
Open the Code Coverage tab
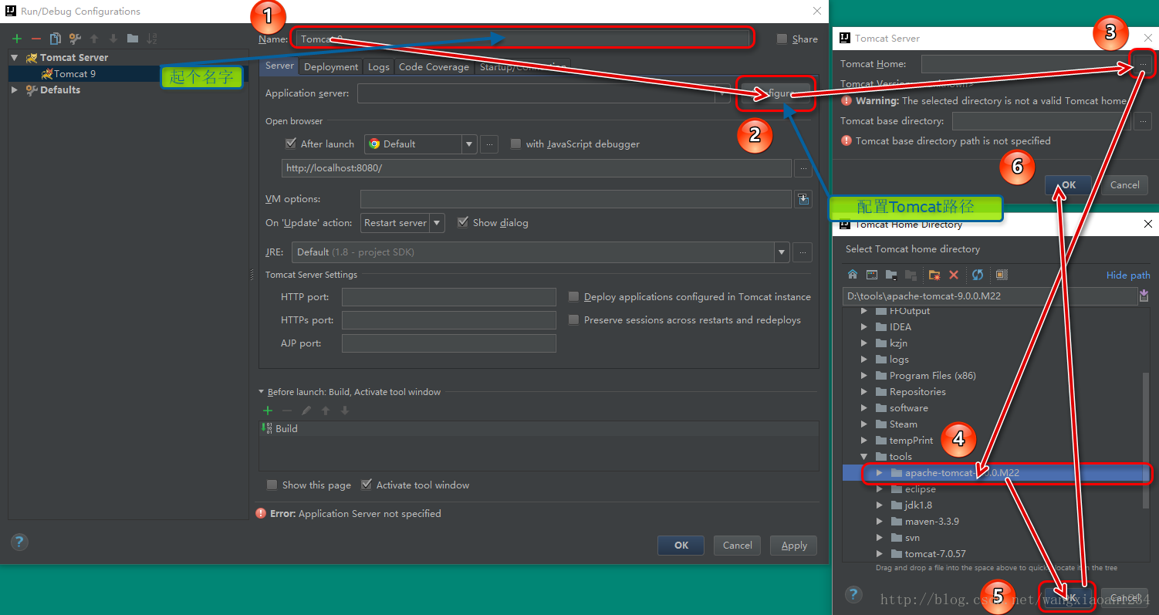(x=434, y=67)
